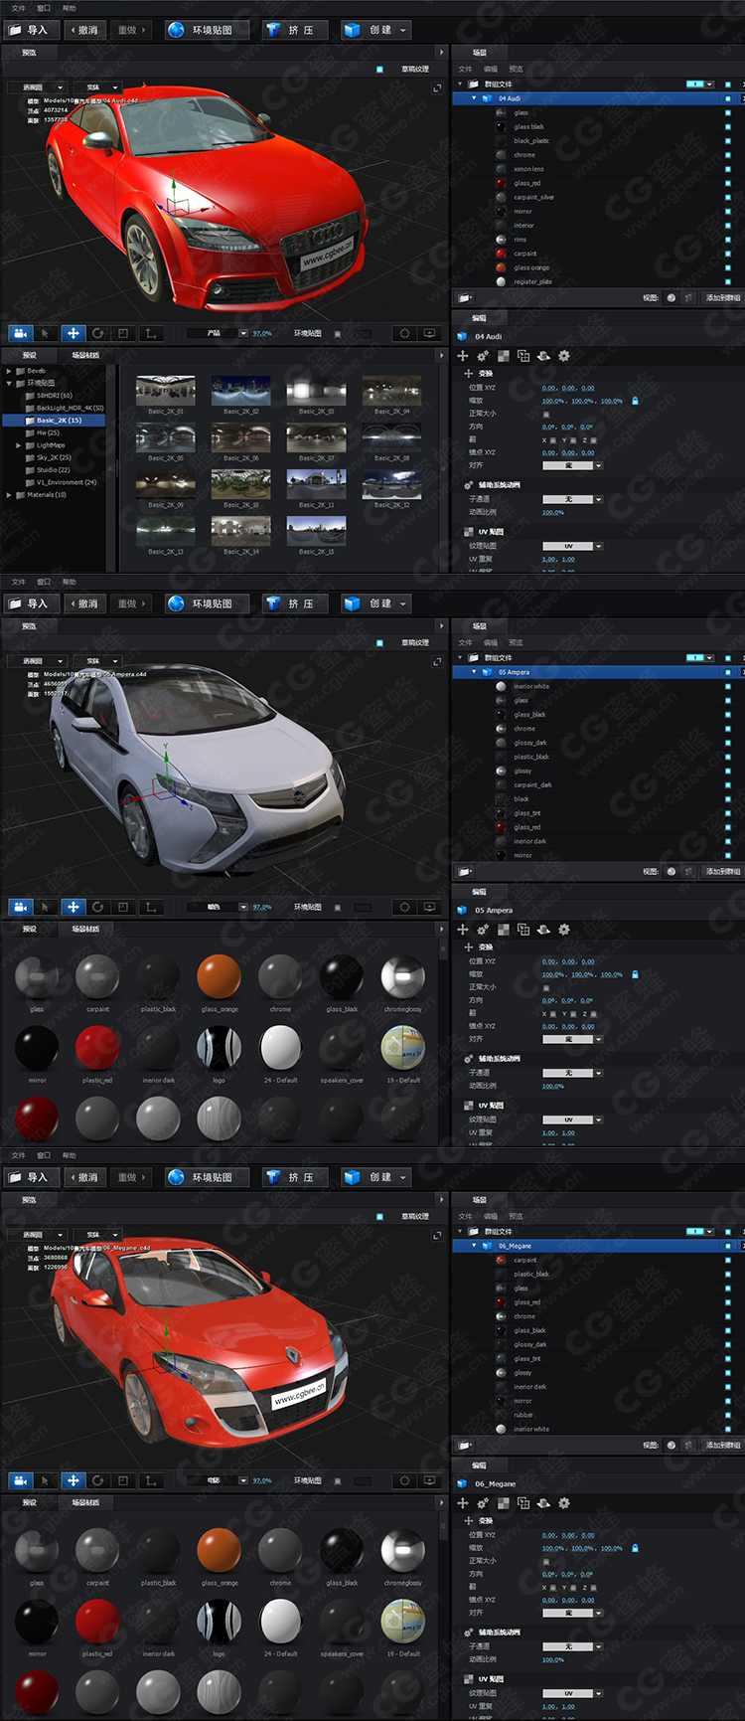
Task: Open the hat icon tab for 04 Audi
Action: pyautogui.click(x=543, y=355)
